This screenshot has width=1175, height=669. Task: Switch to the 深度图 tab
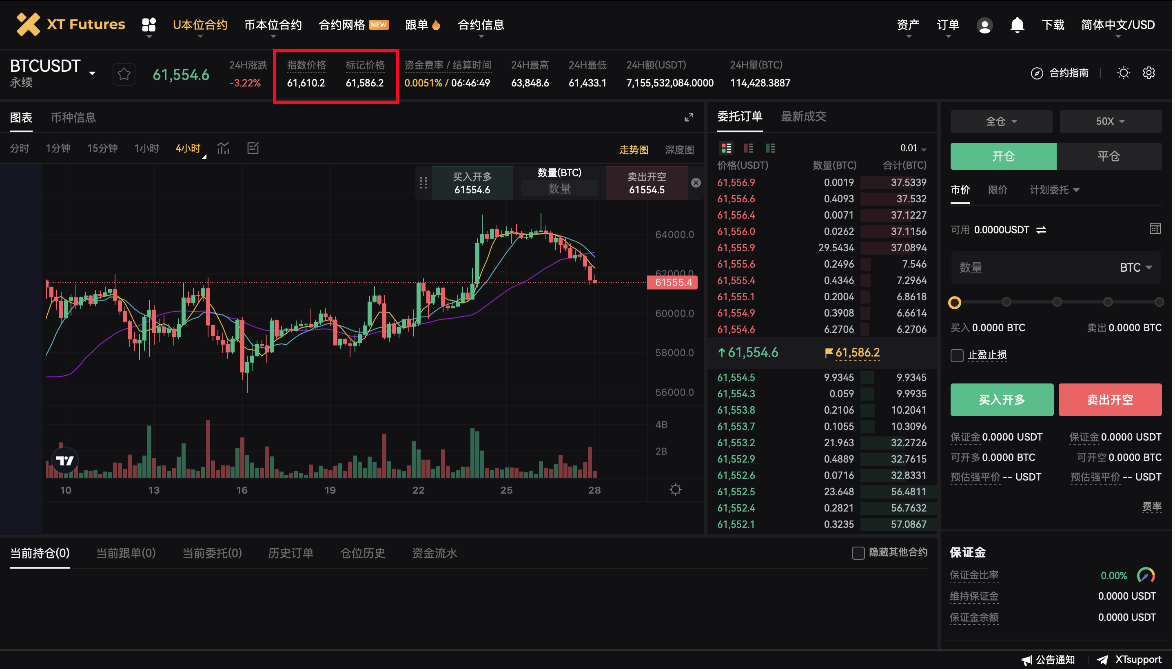[x=679, y=149]
